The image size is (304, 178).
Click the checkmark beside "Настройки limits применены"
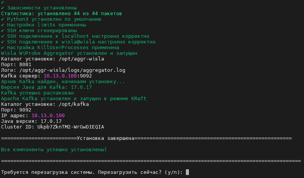(x=3, y=25)
